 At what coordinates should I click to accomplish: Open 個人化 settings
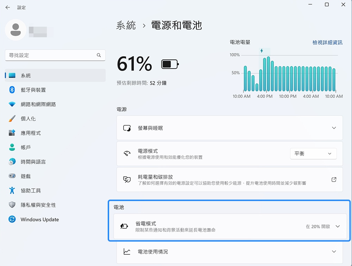click(55, 118)
